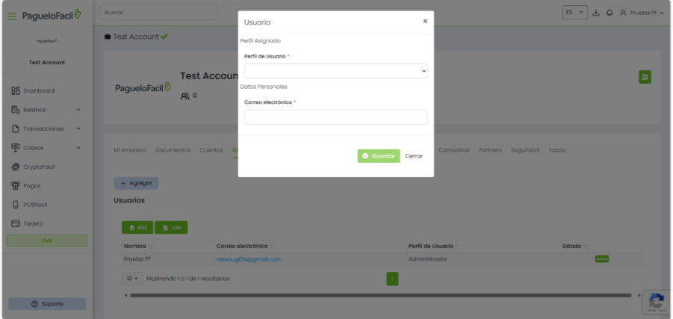This screenshot has width=673, height=319.
Task: Export users as .xlsx file
Action: pos(137,227)
